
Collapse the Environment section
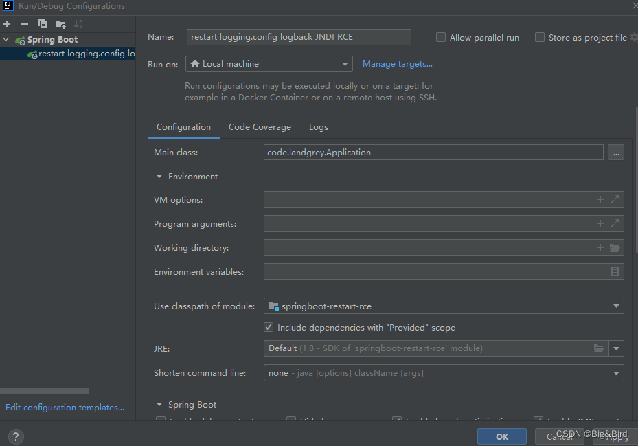[x=159, y=176]
